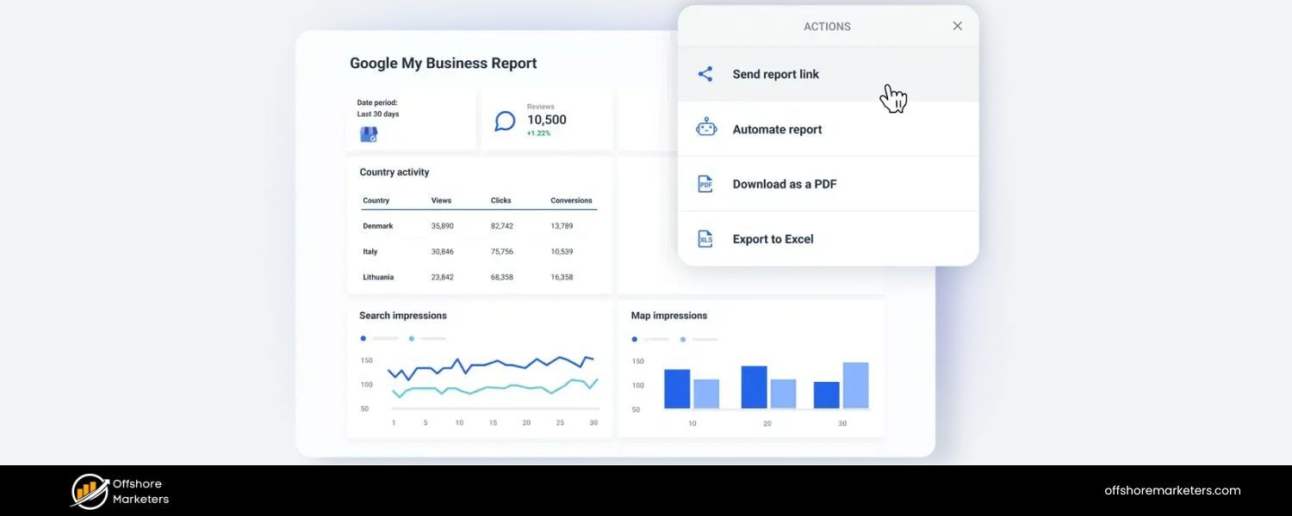Click the Google My Business store icon
Image resolution: width=1292 pixels, height=516 pixels.
click(369, 134)
